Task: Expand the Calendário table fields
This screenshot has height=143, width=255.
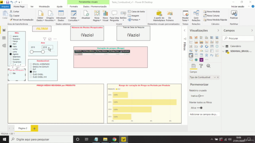Action: [223, 46]
